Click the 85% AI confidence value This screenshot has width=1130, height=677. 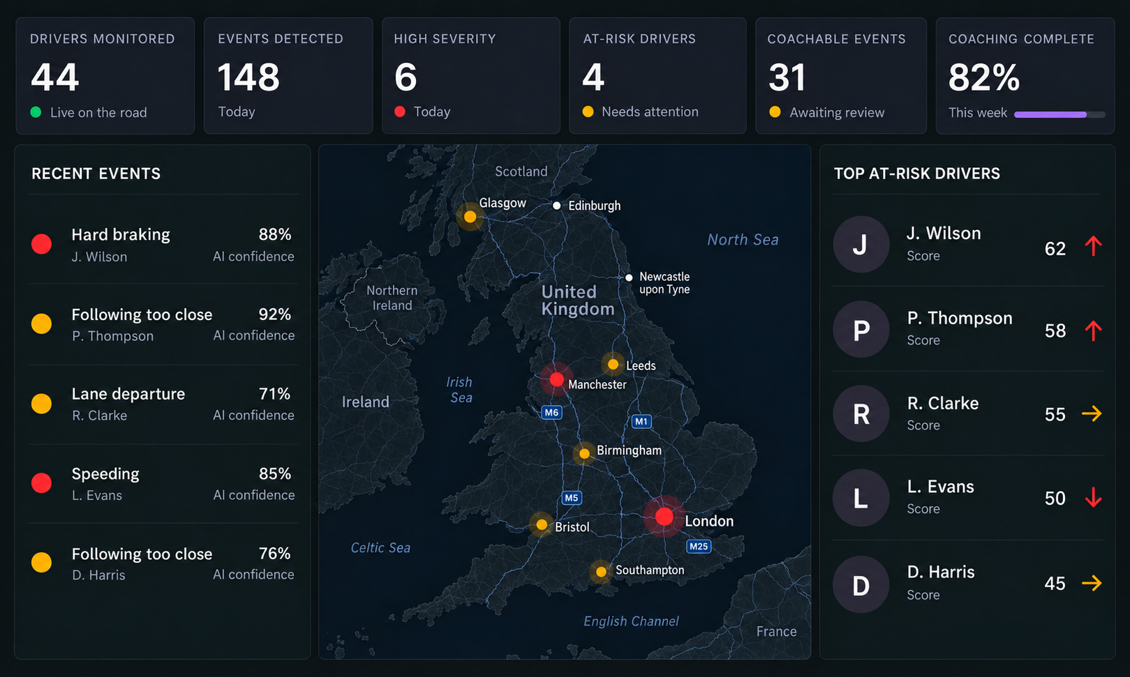275,474
